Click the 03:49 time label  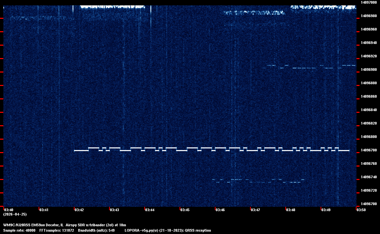(x=326, y=210)
